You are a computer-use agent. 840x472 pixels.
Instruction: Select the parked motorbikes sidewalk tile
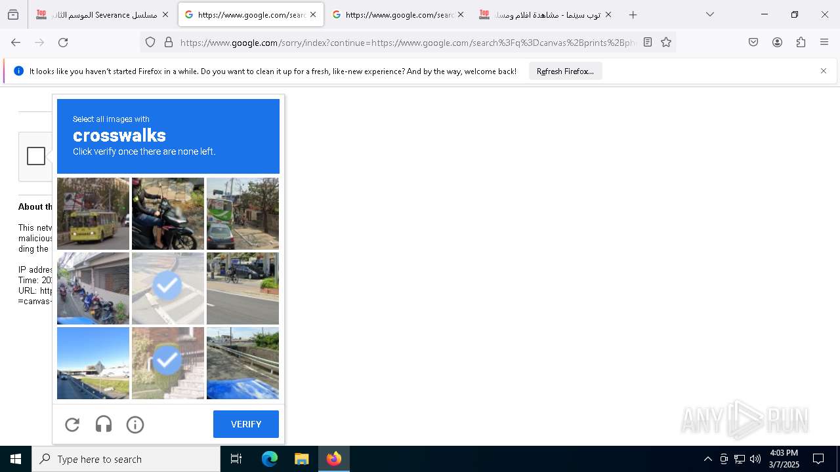click(93, 288)
